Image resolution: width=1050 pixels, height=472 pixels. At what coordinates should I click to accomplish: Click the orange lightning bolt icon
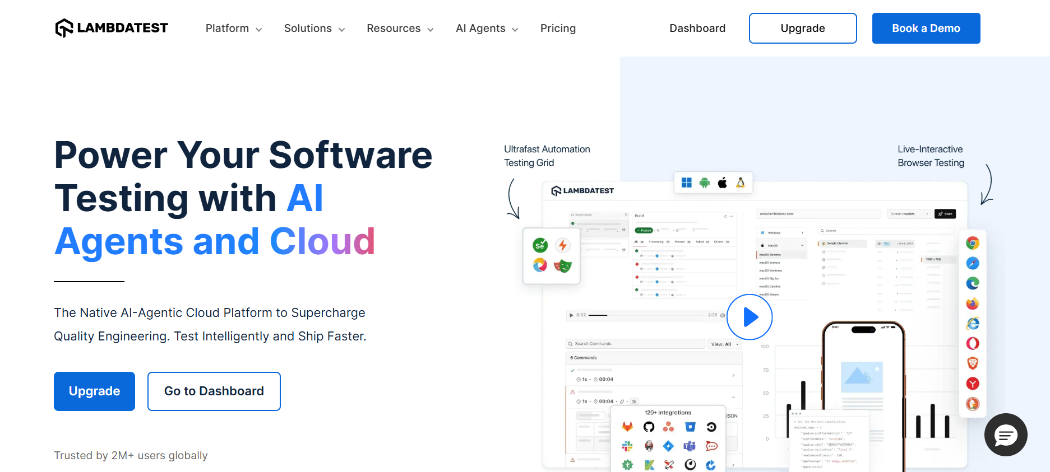(x=563, y=245)
